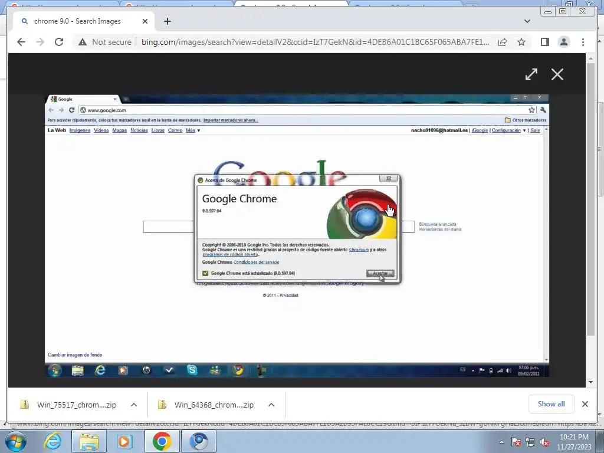
Task: Open the taskbar clock showing 10:21 PM
Action: point(574,442)
